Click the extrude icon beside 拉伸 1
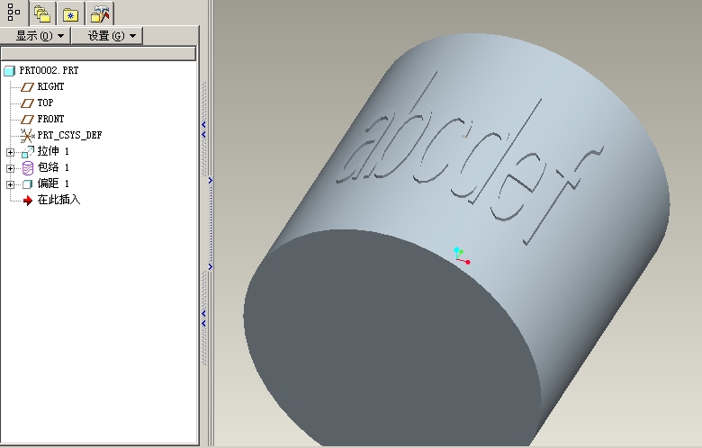 (28, 152)
